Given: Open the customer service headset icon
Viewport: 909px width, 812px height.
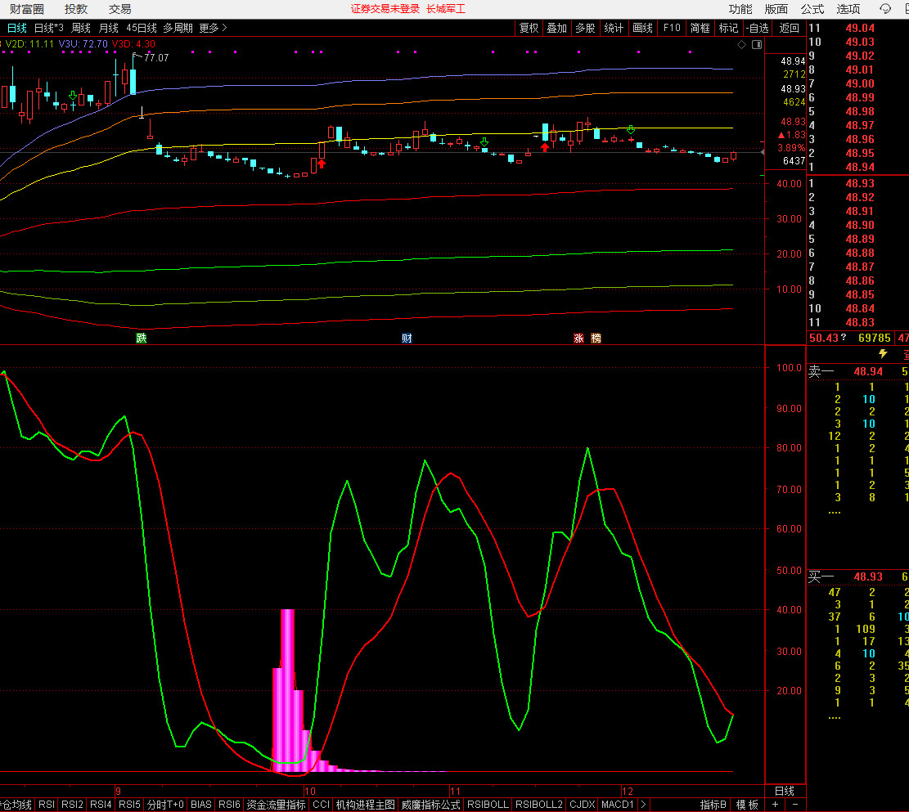Looking at the screenshot, I should [x=885, y=9].
